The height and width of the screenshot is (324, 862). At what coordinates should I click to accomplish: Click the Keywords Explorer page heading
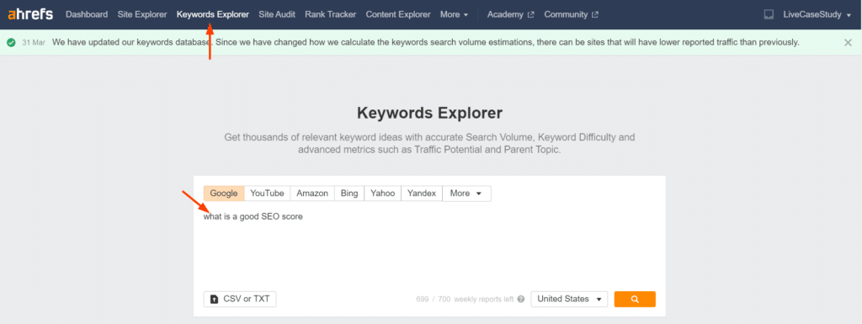pos(429,113)
